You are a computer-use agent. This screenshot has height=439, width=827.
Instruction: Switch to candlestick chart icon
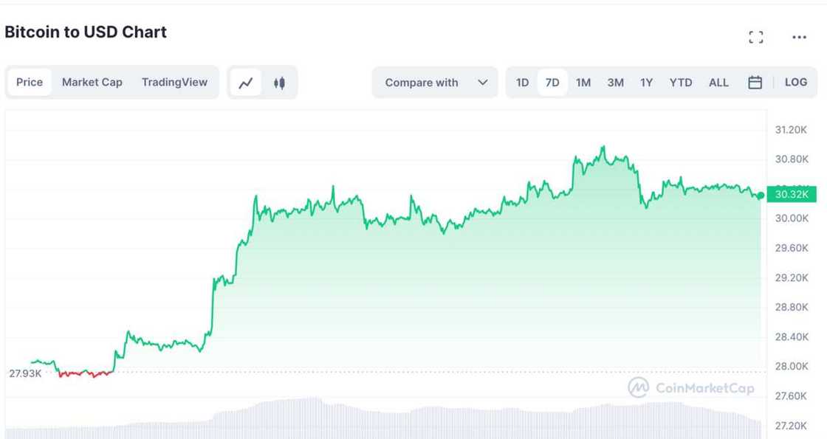tap(279, 83)
